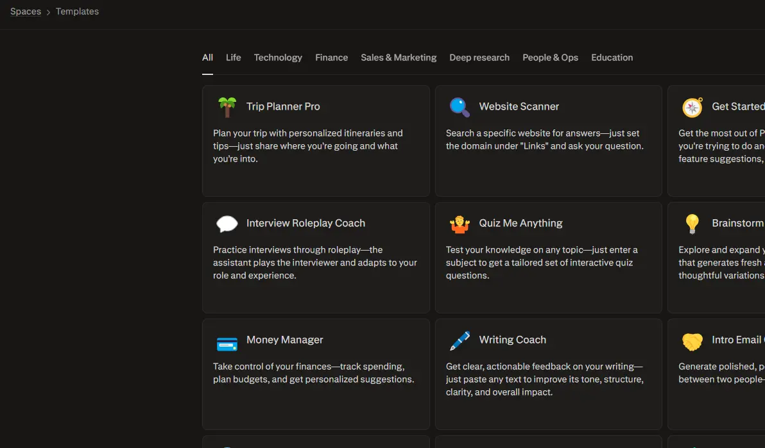Viewport: 765px width, 448px height.
Task: Click 'Generate polished' Intro Email description
Action: coord(721,373)
